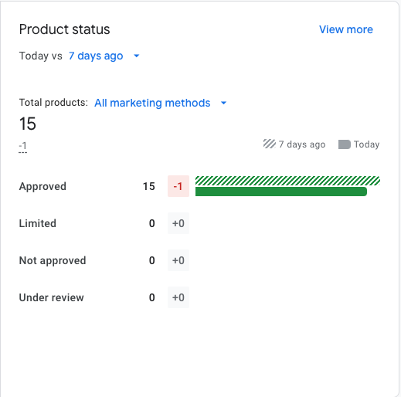Click the arrow beside All marketing methods
Image resolution: width=401 pixels, height=397 pixels.
pyautogui.click(x=223, y=103)
